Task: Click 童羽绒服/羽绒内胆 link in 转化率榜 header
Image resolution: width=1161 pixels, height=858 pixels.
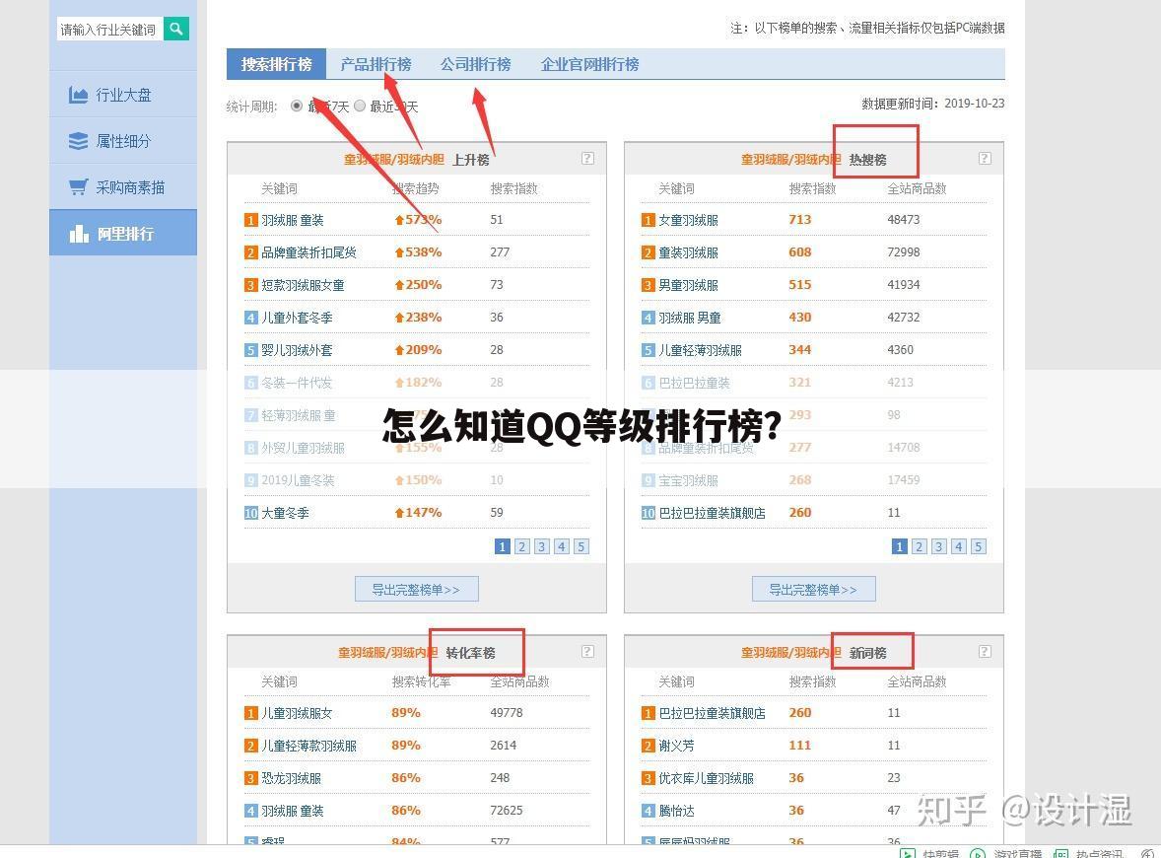Action: click(388, 653)
